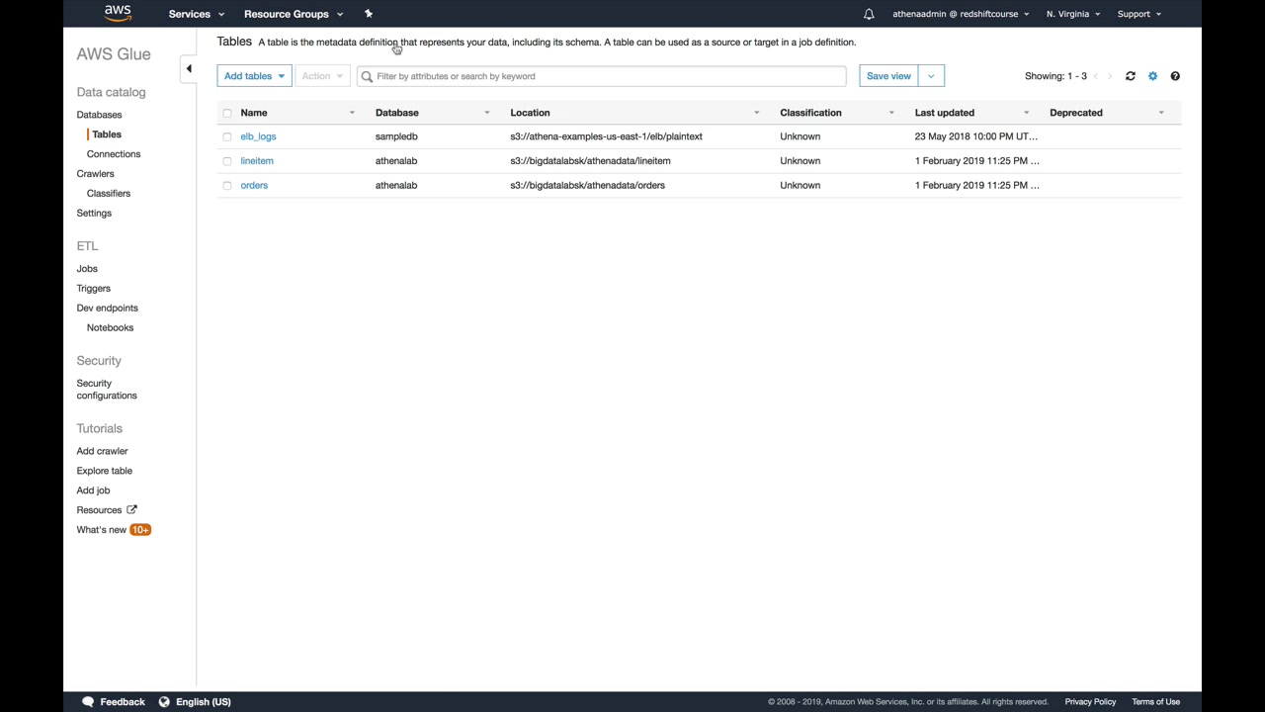Click the sampledb database cell
The height and width of the screenshot is (712, 1265).
[x=396, y=136]
